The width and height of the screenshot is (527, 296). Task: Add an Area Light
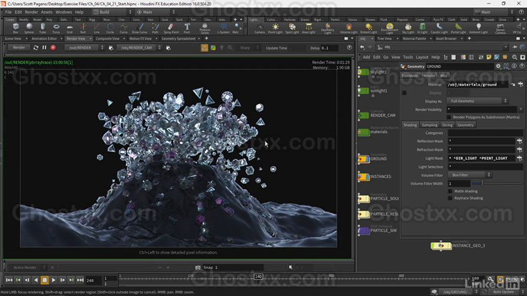(308, 28)
